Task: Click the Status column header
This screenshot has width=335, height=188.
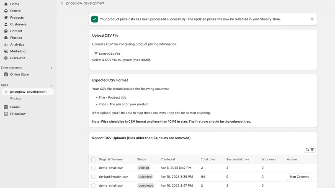Action: point(142,159)
